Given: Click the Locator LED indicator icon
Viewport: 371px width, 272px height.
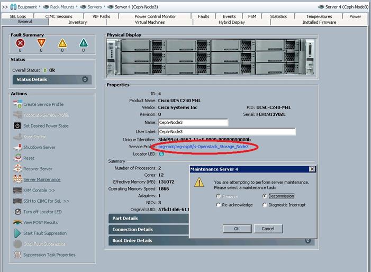Looking at the screenshot, I should [161, 154].
